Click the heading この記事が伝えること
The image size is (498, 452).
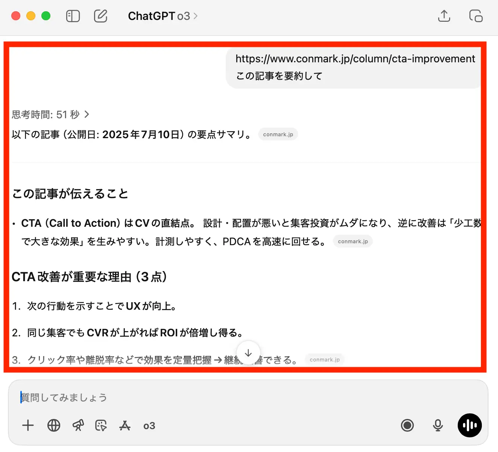point(70,194)
